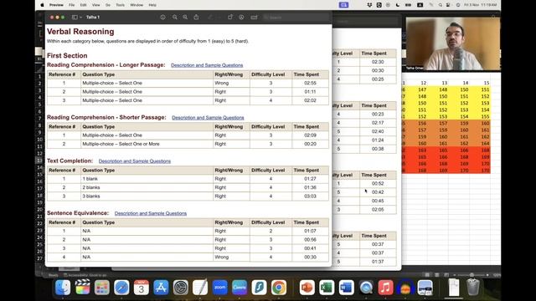Open TextEdit from the Dock

[200, 288]
